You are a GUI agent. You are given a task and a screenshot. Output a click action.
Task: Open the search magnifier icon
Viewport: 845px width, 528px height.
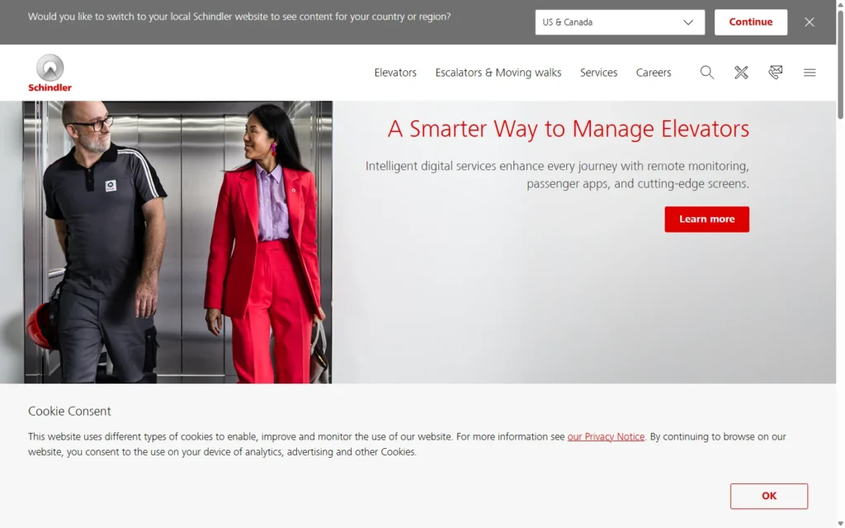[x=707, y=73]
